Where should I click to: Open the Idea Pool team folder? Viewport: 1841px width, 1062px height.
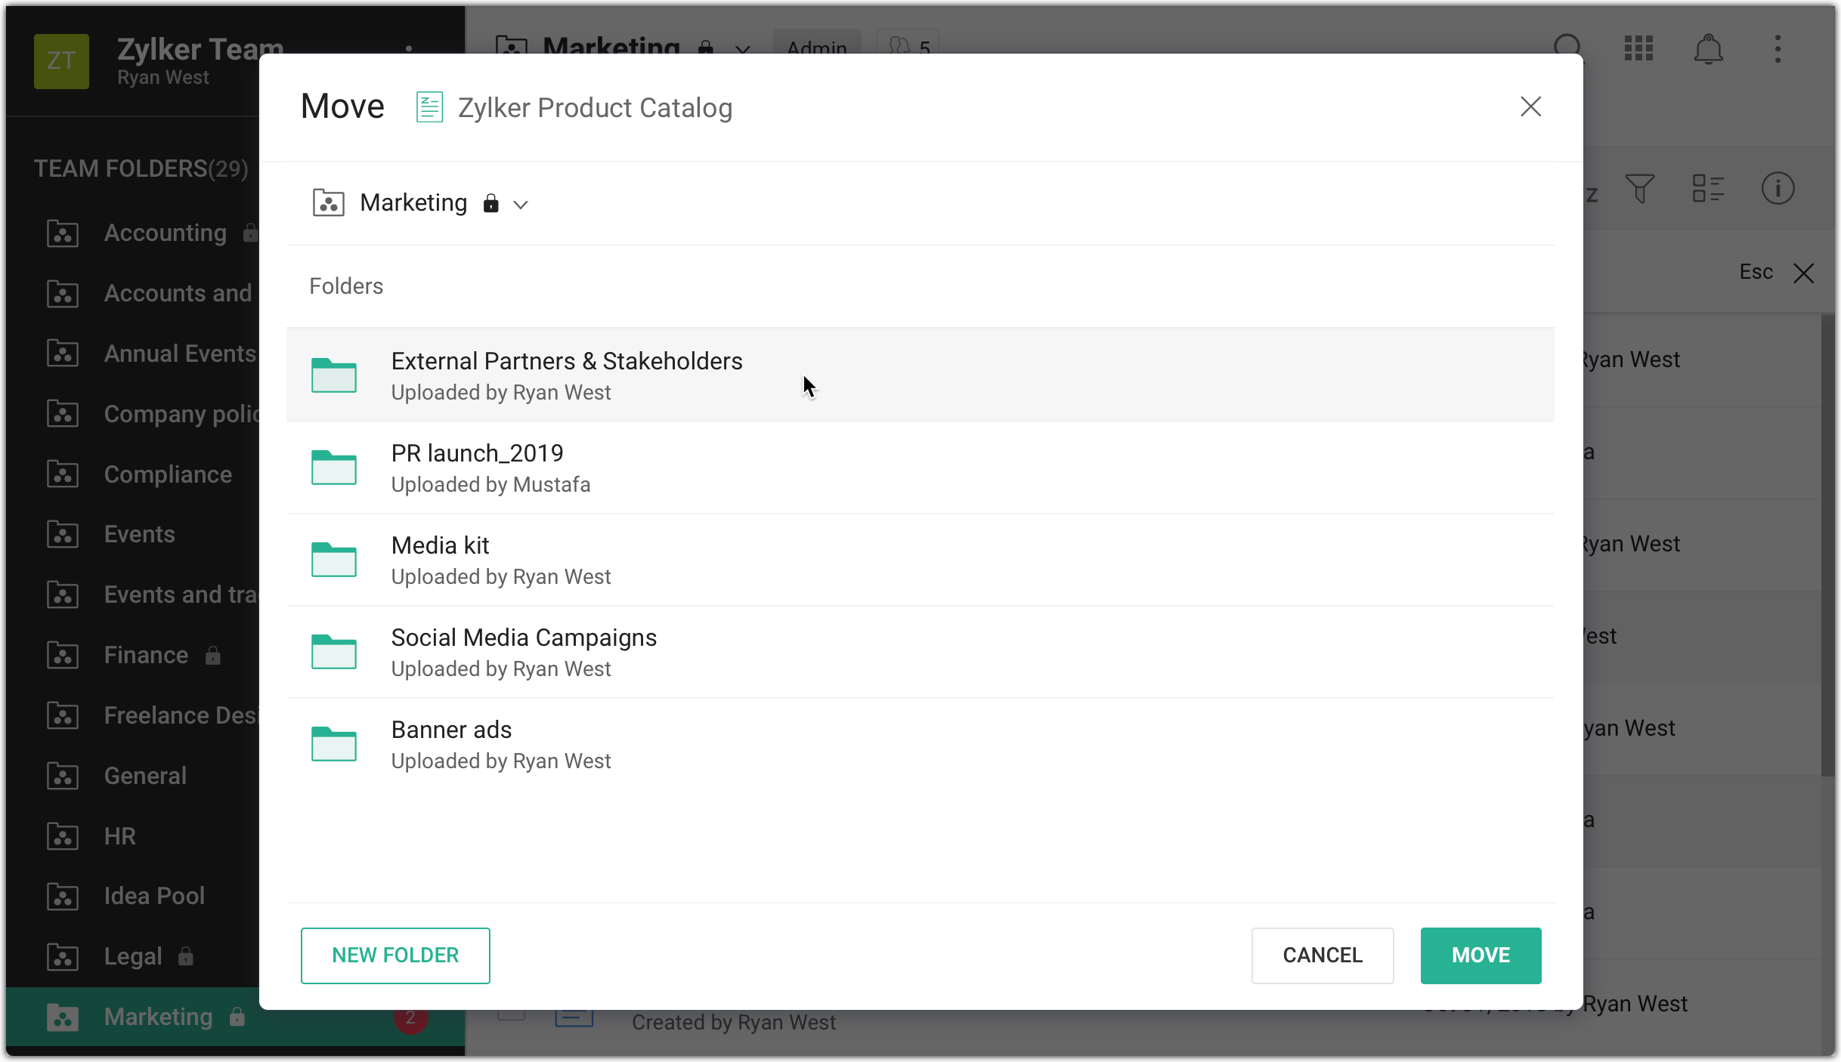(x=154, y=897)
